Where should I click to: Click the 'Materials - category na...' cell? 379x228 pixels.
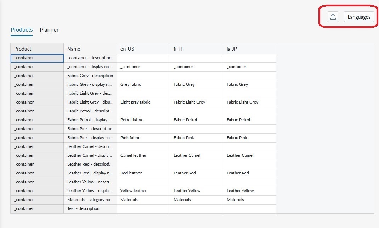pyautogui.click(x=90, y=200)
